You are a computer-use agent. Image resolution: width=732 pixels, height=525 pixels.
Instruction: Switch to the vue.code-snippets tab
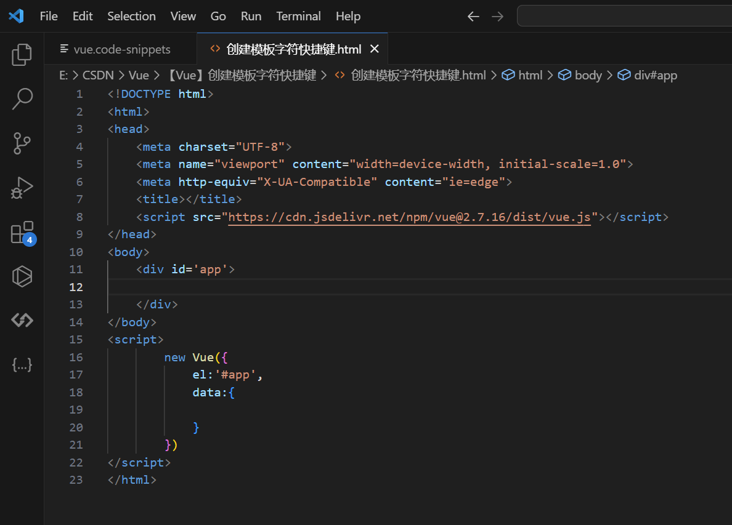tap(120, 49)
